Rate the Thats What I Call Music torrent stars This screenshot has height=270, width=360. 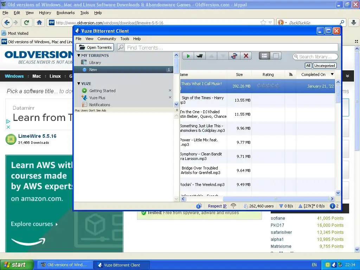coord(268,85)
